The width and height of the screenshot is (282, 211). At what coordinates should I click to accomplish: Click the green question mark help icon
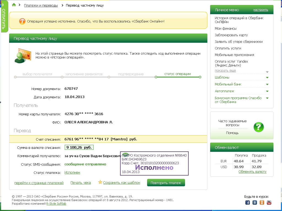point(259,127)
